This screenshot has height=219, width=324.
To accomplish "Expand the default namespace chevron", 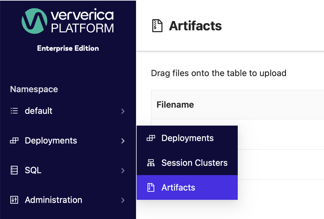I will 123,111.
